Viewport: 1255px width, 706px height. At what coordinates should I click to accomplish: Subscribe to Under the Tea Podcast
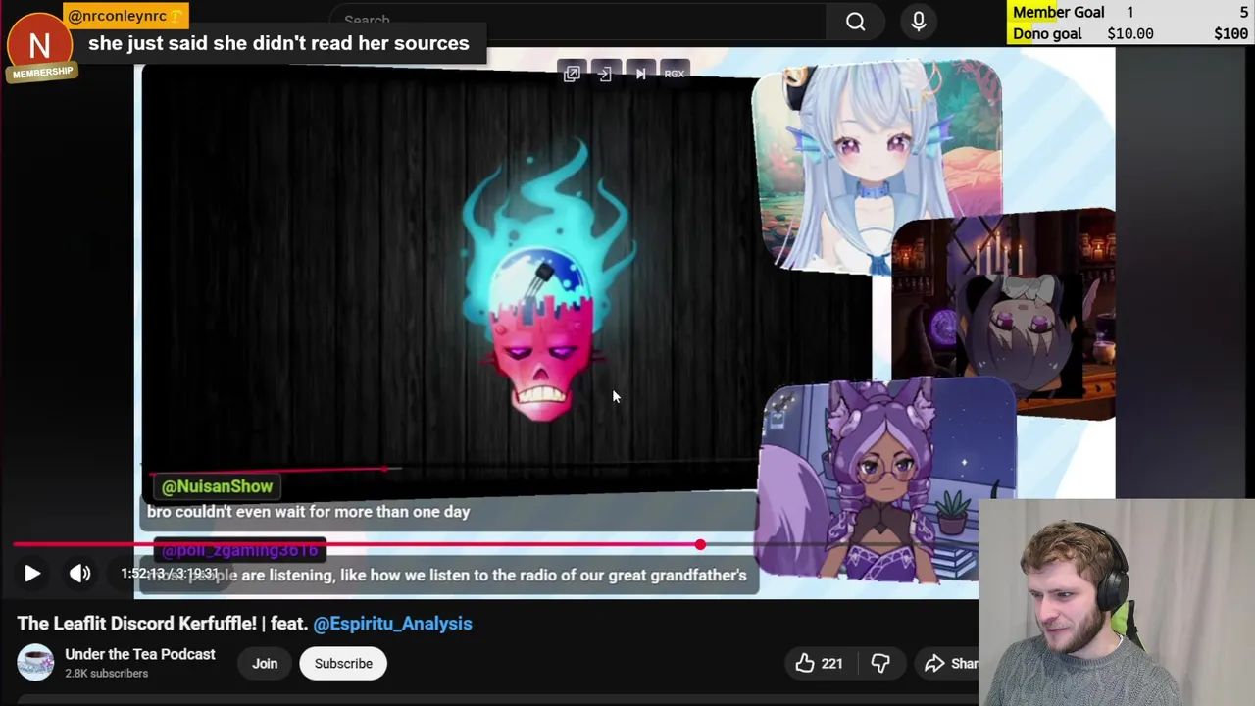pyautogui.click(x=343, y=664)
